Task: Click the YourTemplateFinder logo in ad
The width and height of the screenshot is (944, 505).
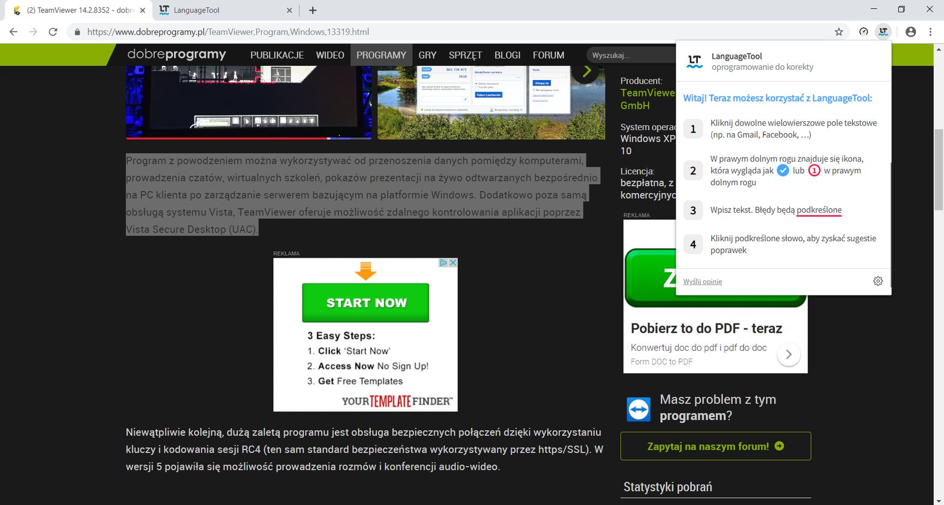Action: point(397,401)
